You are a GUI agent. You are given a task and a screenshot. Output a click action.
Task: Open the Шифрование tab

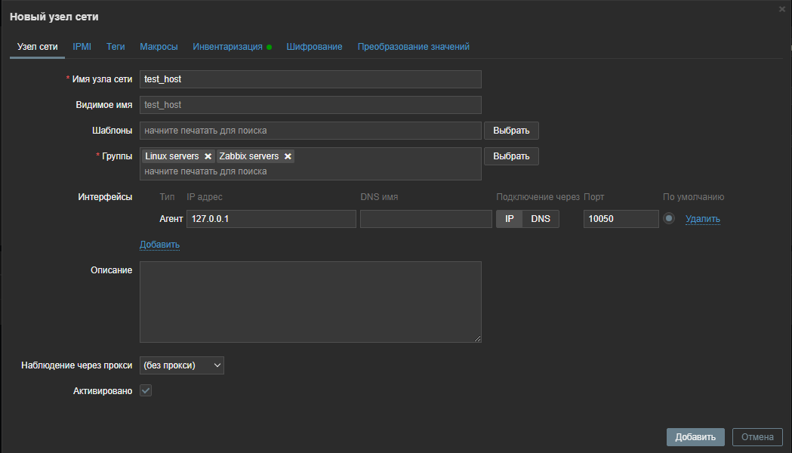pyautogui.click(x=314, y=47)
